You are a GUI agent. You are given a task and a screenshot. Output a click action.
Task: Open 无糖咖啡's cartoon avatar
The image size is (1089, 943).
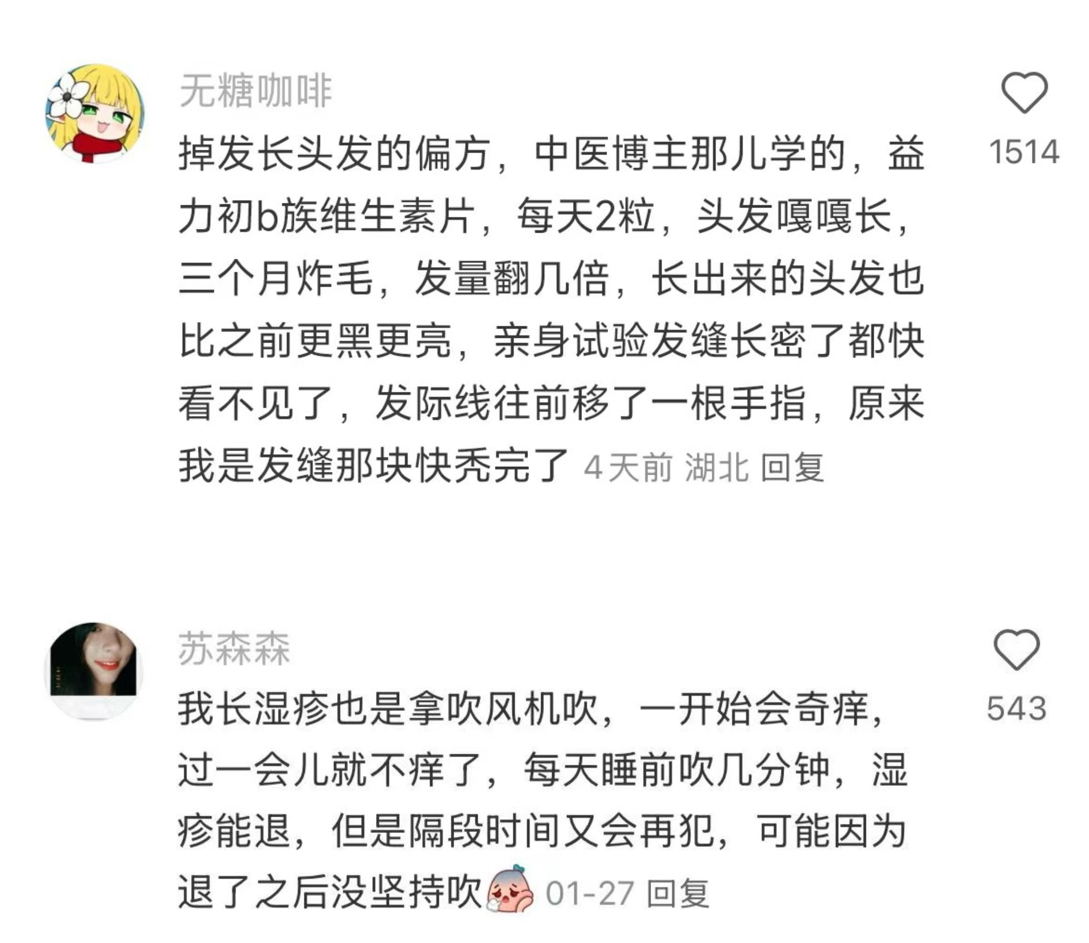95,113
